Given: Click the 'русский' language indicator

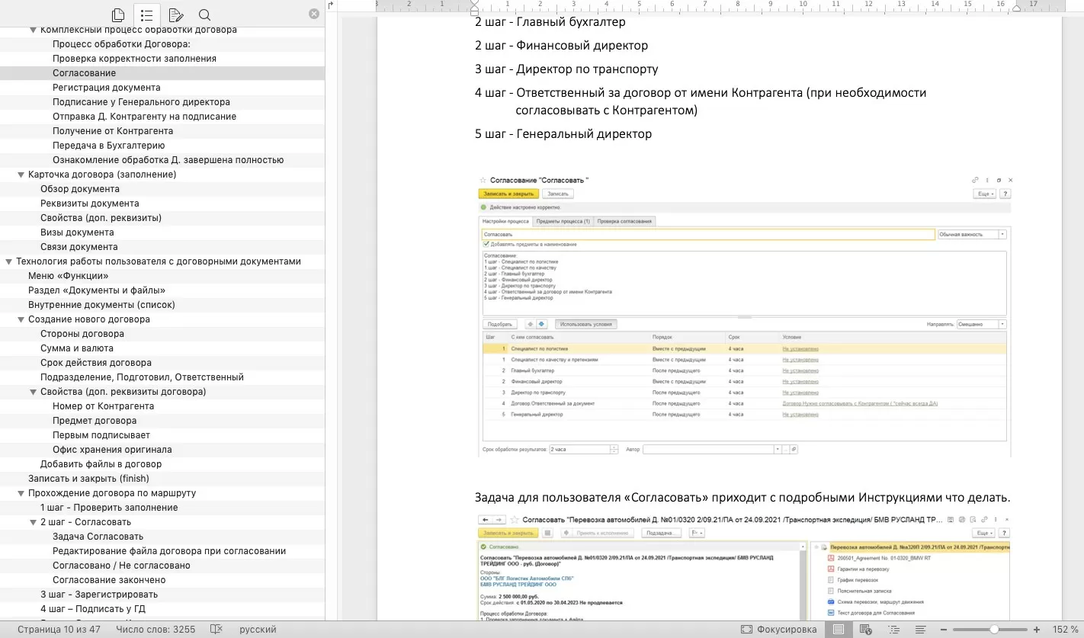Looking at the screenshot, I should pos(258,630).
